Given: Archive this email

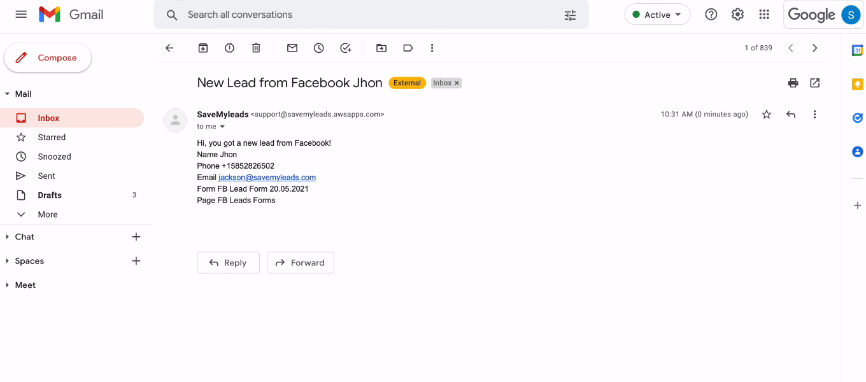Looking at the screenshot, I should [203, 48].
